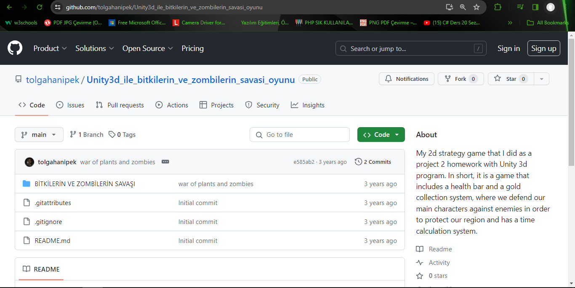Click the GitHub Octocat logo
This screenshot has width=575, height=288.
coord(15,48)
